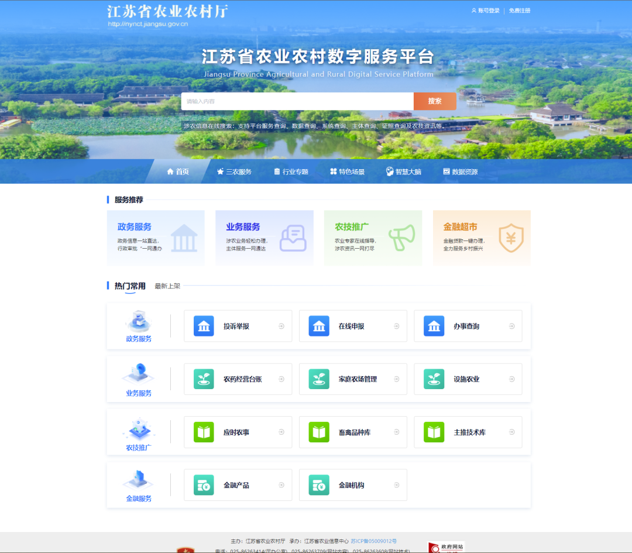The width and height of the screenshot is (632, 553).
Task: Click the 金融产品 icon
Action: (204, 485)
